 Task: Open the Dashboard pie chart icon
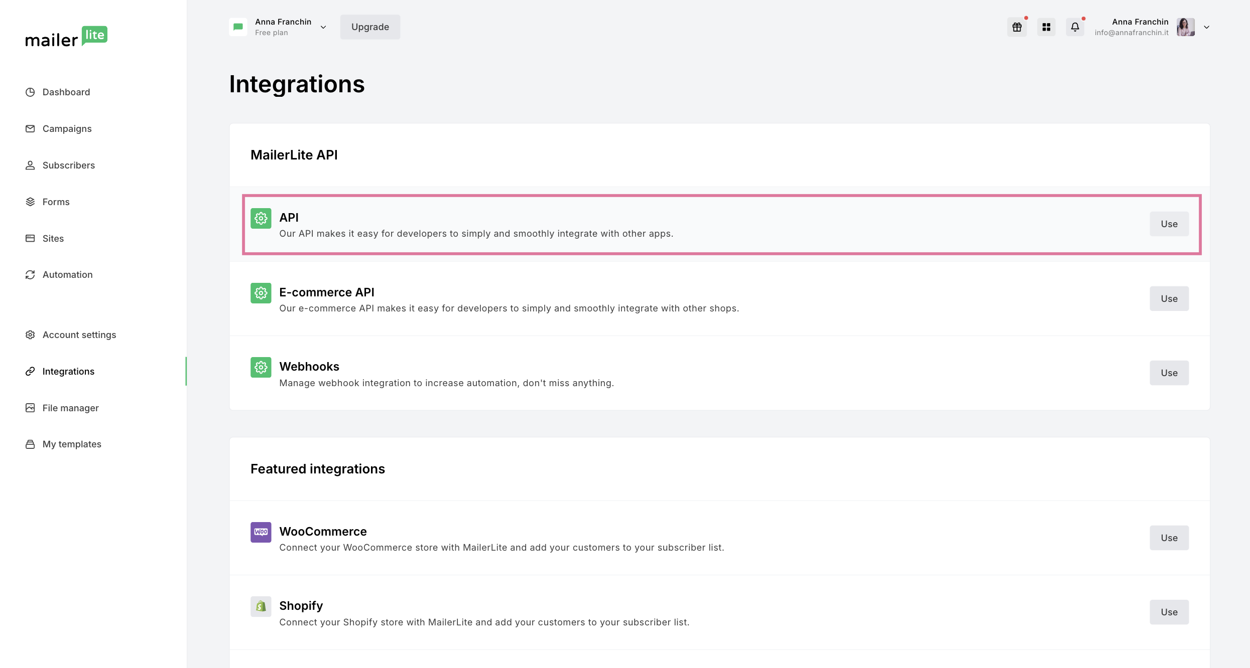tap(30, 92)
